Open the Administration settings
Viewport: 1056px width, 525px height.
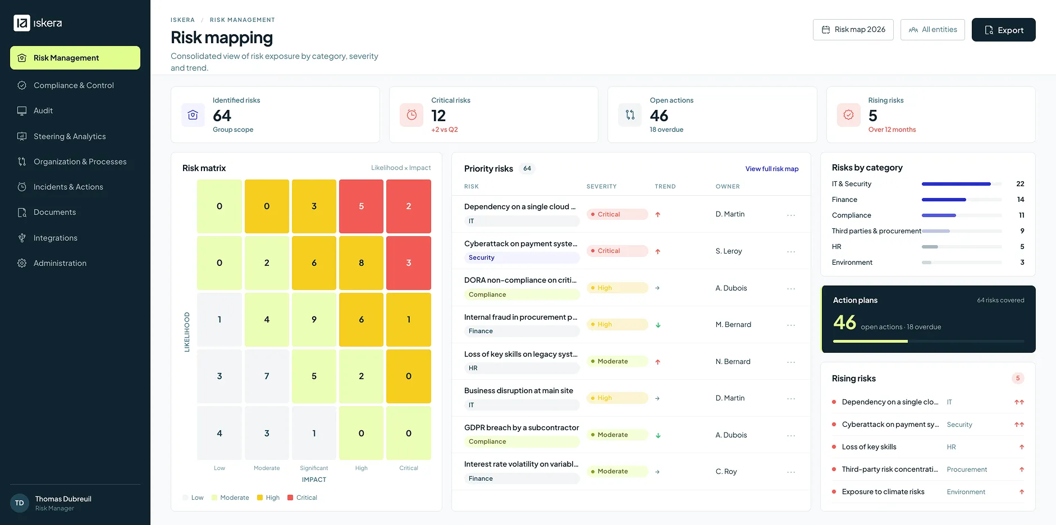click(75, 263)
